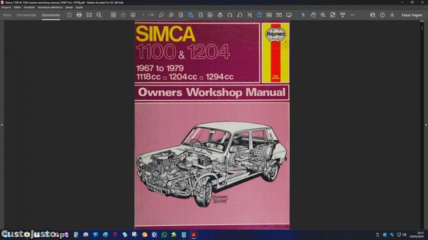Image resolution: width=428 pixels, height=240 pixels.
Task: Click the Save file icon
Action: tap(70, 15)
